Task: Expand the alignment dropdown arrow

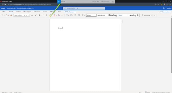Action: 84,15
